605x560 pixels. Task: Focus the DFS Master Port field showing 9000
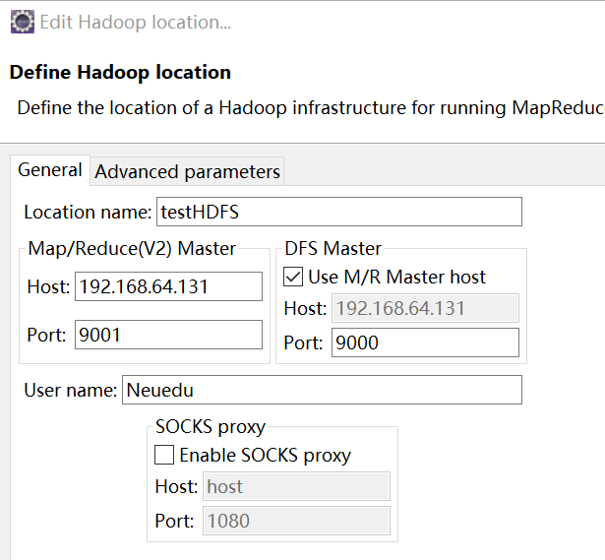(424, 342)
